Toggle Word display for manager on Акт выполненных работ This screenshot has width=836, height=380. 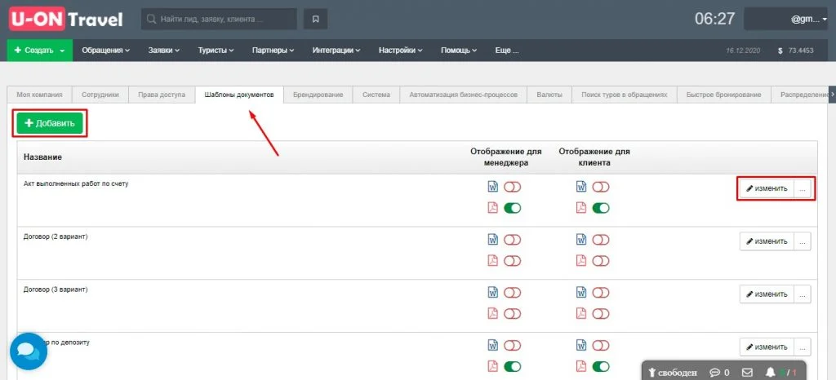[513, 187]
